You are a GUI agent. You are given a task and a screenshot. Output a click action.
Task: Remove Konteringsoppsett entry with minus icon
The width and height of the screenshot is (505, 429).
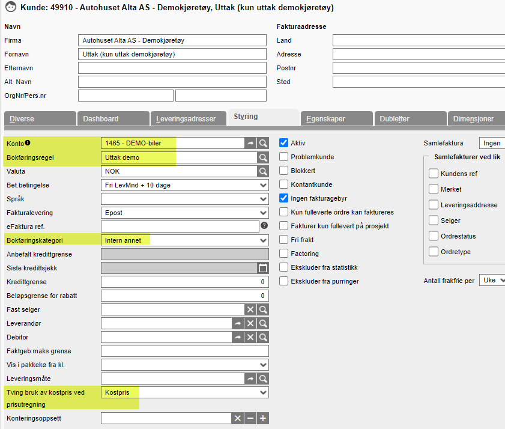point(250,418)
